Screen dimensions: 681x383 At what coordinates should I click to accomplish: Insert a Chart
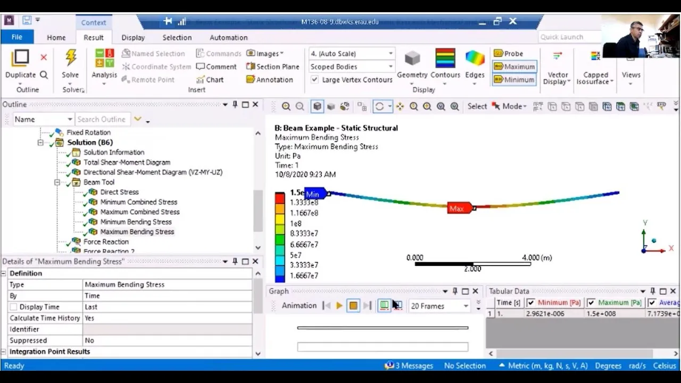pyautogui.click(x=210, y=80)
